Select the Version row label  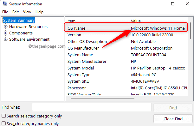(x=74, y=35)
